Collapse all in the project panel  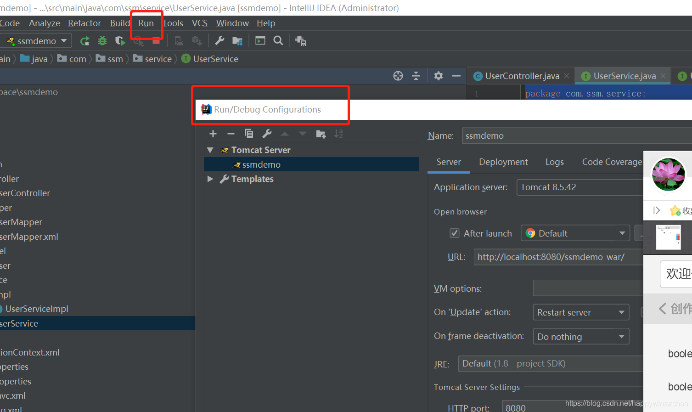click(416, 76)
